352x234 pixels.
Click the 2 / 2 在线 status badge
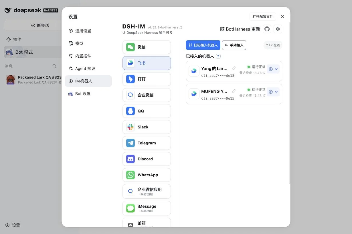[x=273, y=45]
